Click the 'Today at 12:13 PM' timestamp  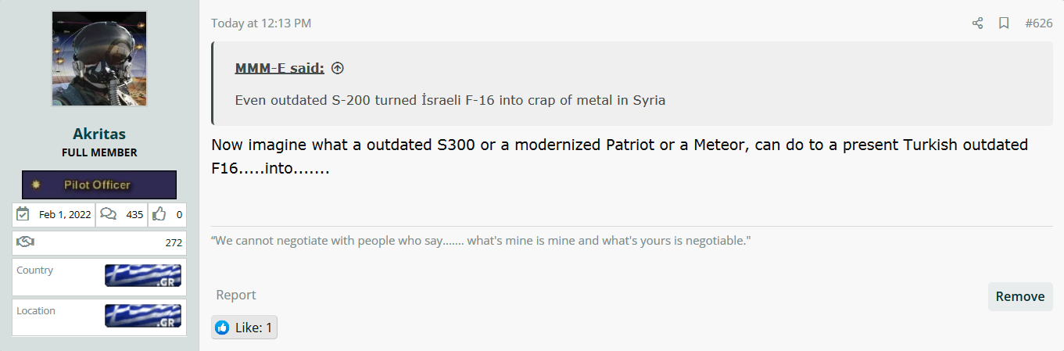(261, 23)
